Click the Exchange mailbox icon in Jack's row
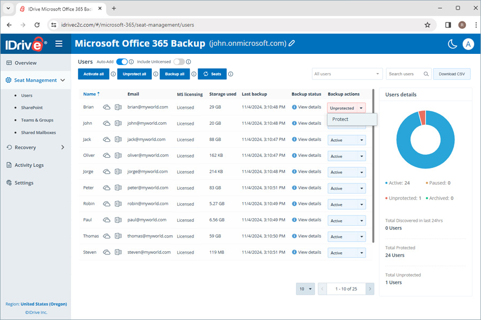 point(118,139)
